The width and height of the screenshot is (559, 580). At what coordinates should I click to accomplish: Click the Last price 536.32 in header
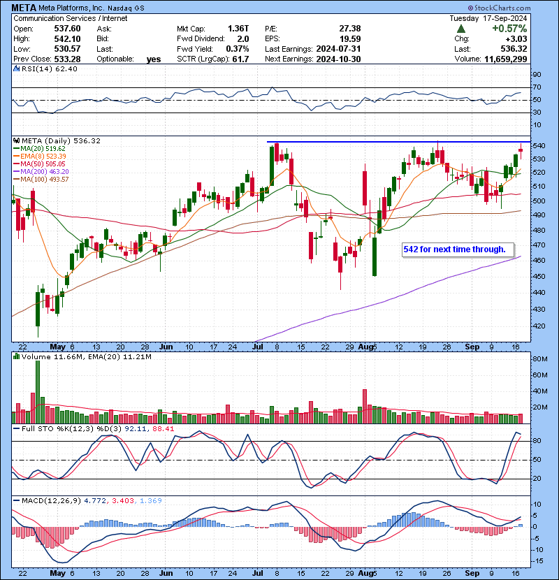pyautogui.click(x=514, y=49)
